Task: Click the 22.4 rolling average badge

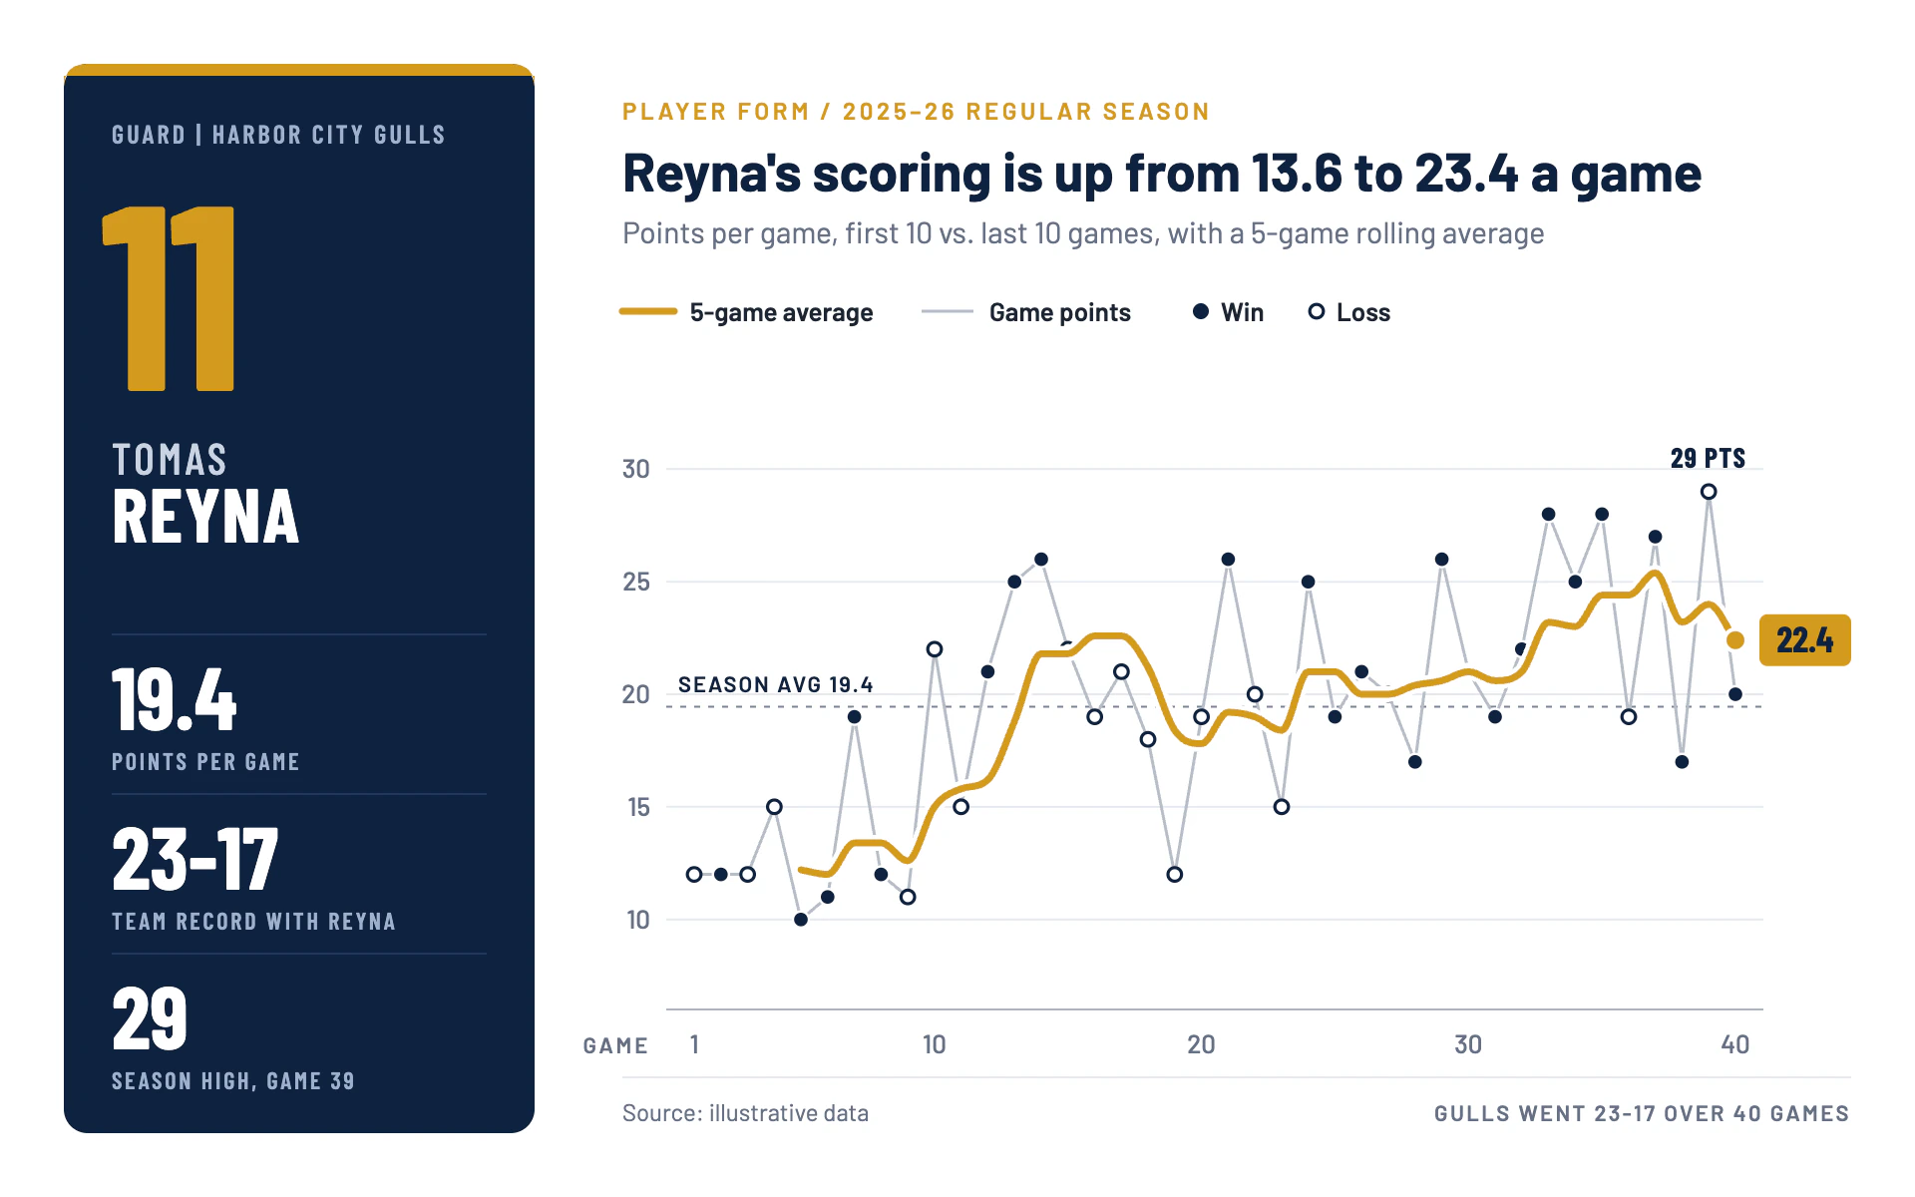Action: point(1804,640)
